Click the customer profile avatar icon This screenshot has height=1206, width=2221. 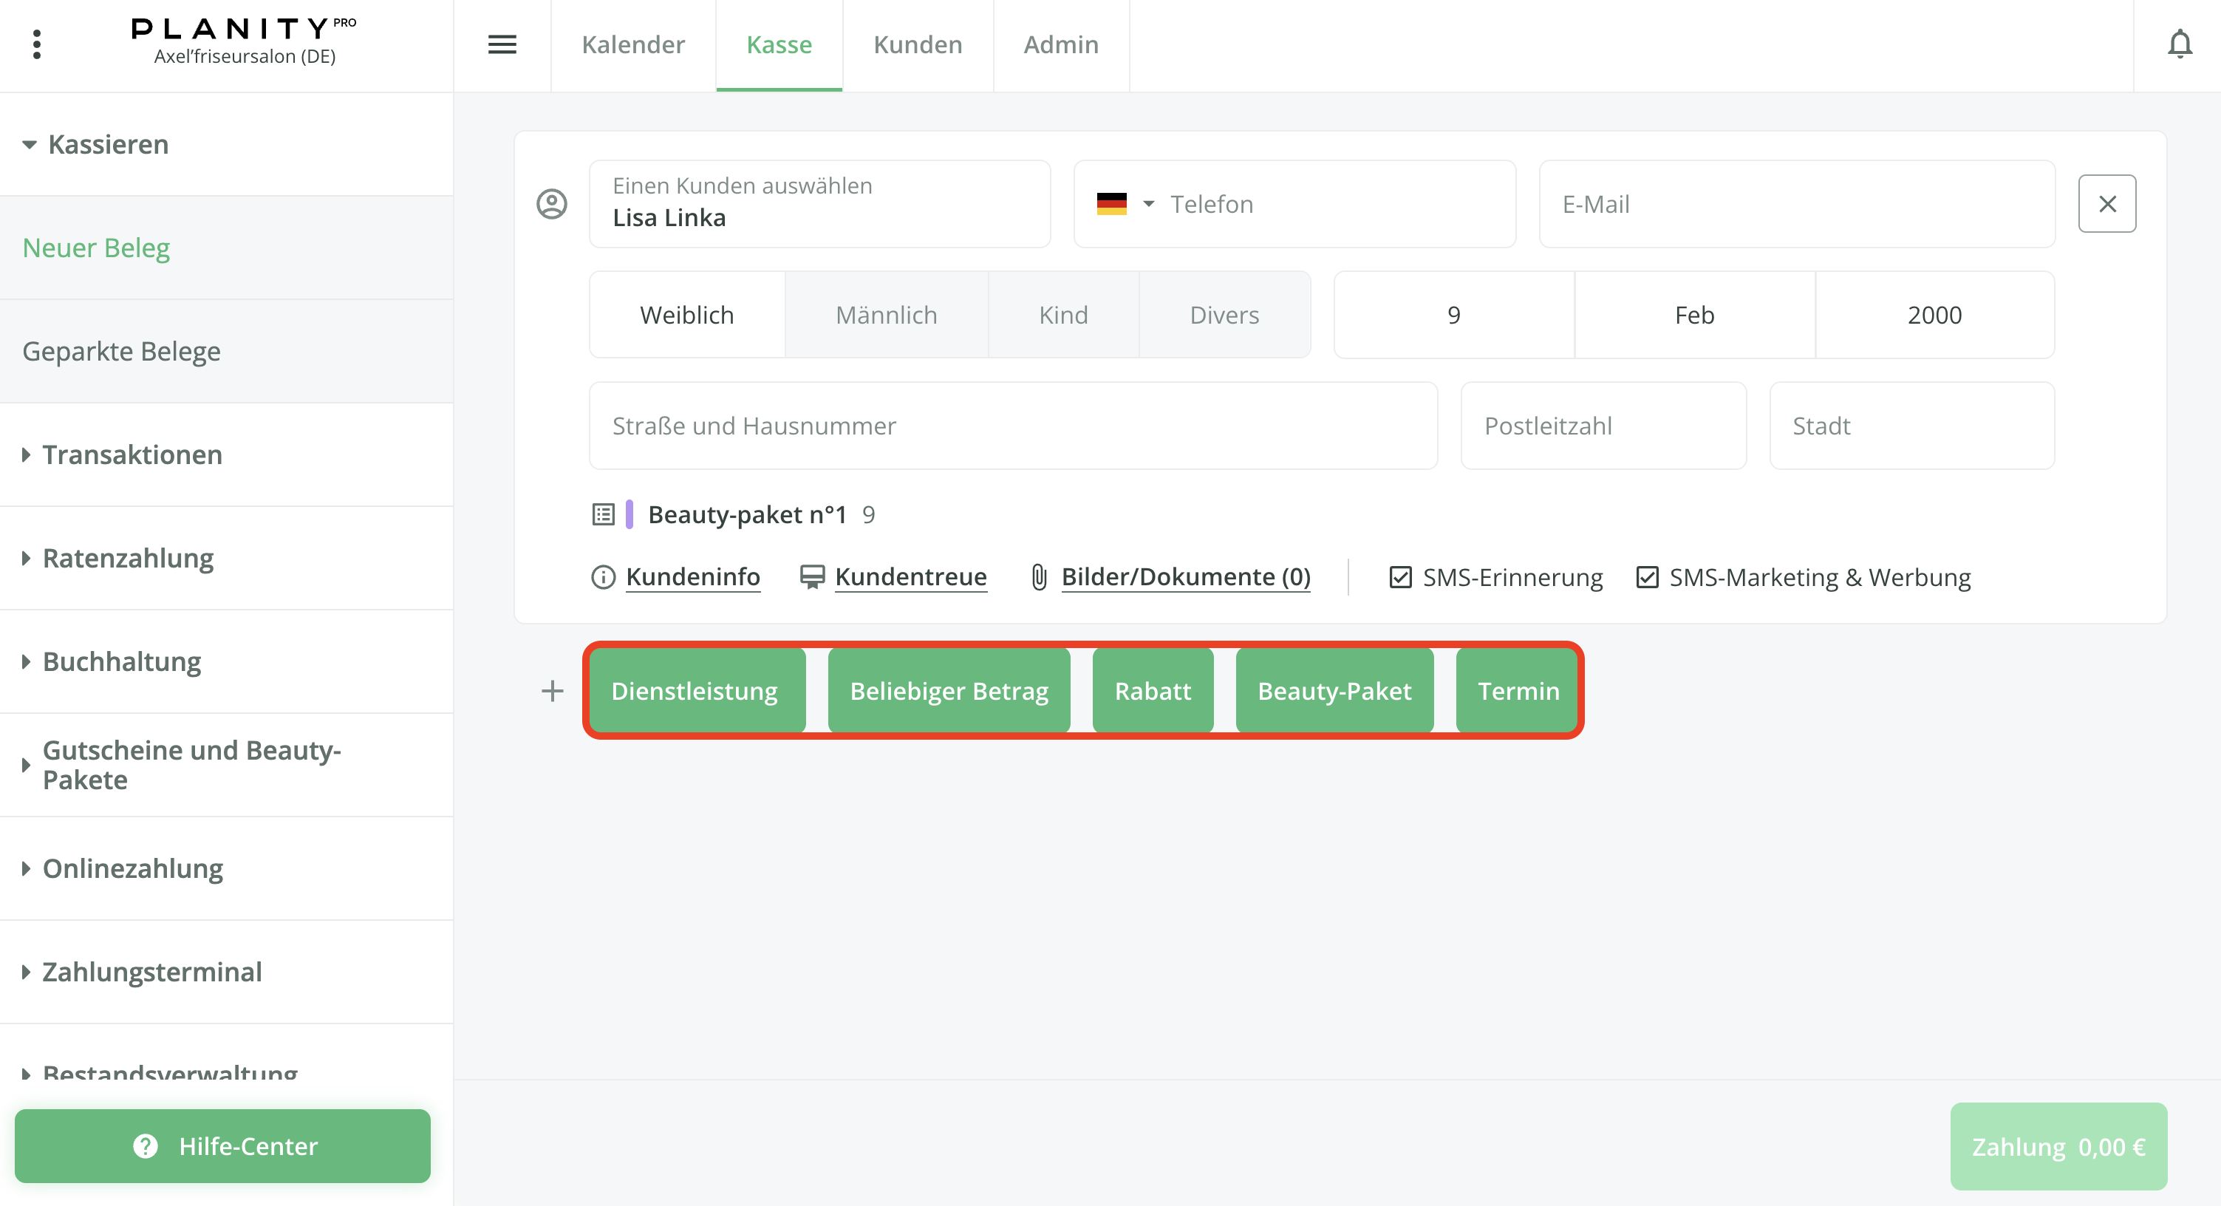click(552, 204)
